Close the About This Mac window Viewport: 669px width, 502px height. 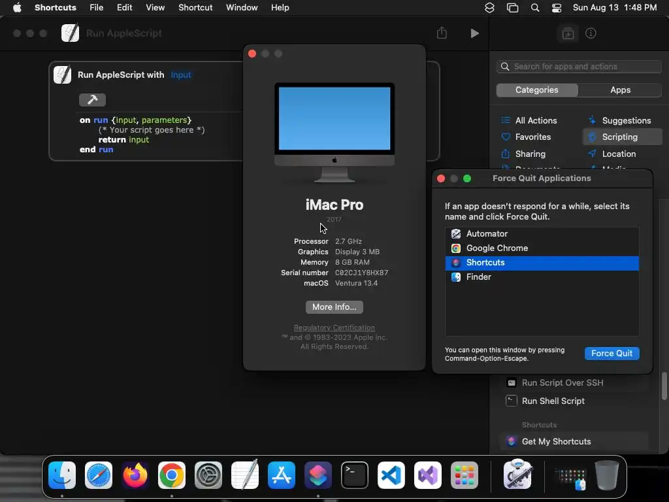click(x=252, y=54)
